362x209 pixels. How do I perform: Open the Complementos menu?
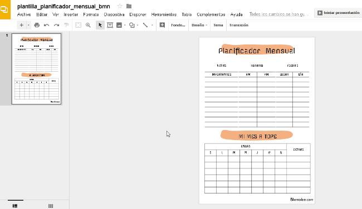(211, 14)
